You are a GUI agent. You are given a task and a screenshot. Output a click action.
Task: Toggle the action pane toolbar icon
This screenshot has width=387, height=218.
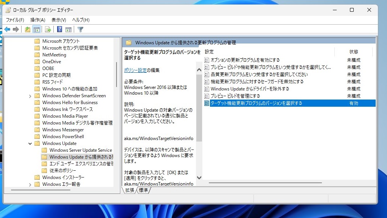(68, 30)
